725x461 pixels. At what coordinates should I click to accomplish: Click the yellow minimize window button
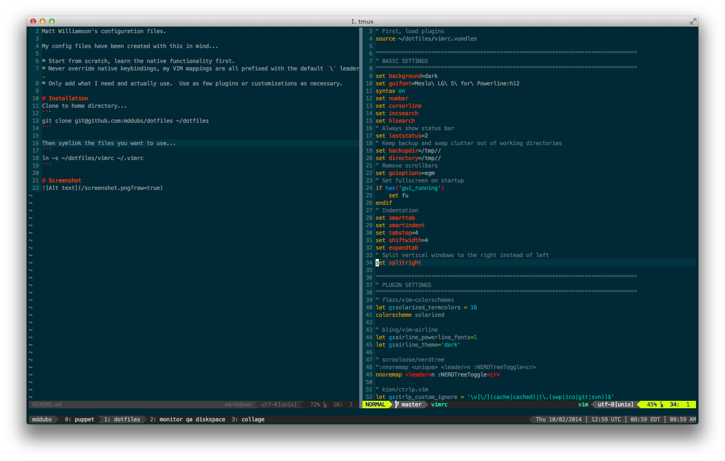click(x=43, y=21)
